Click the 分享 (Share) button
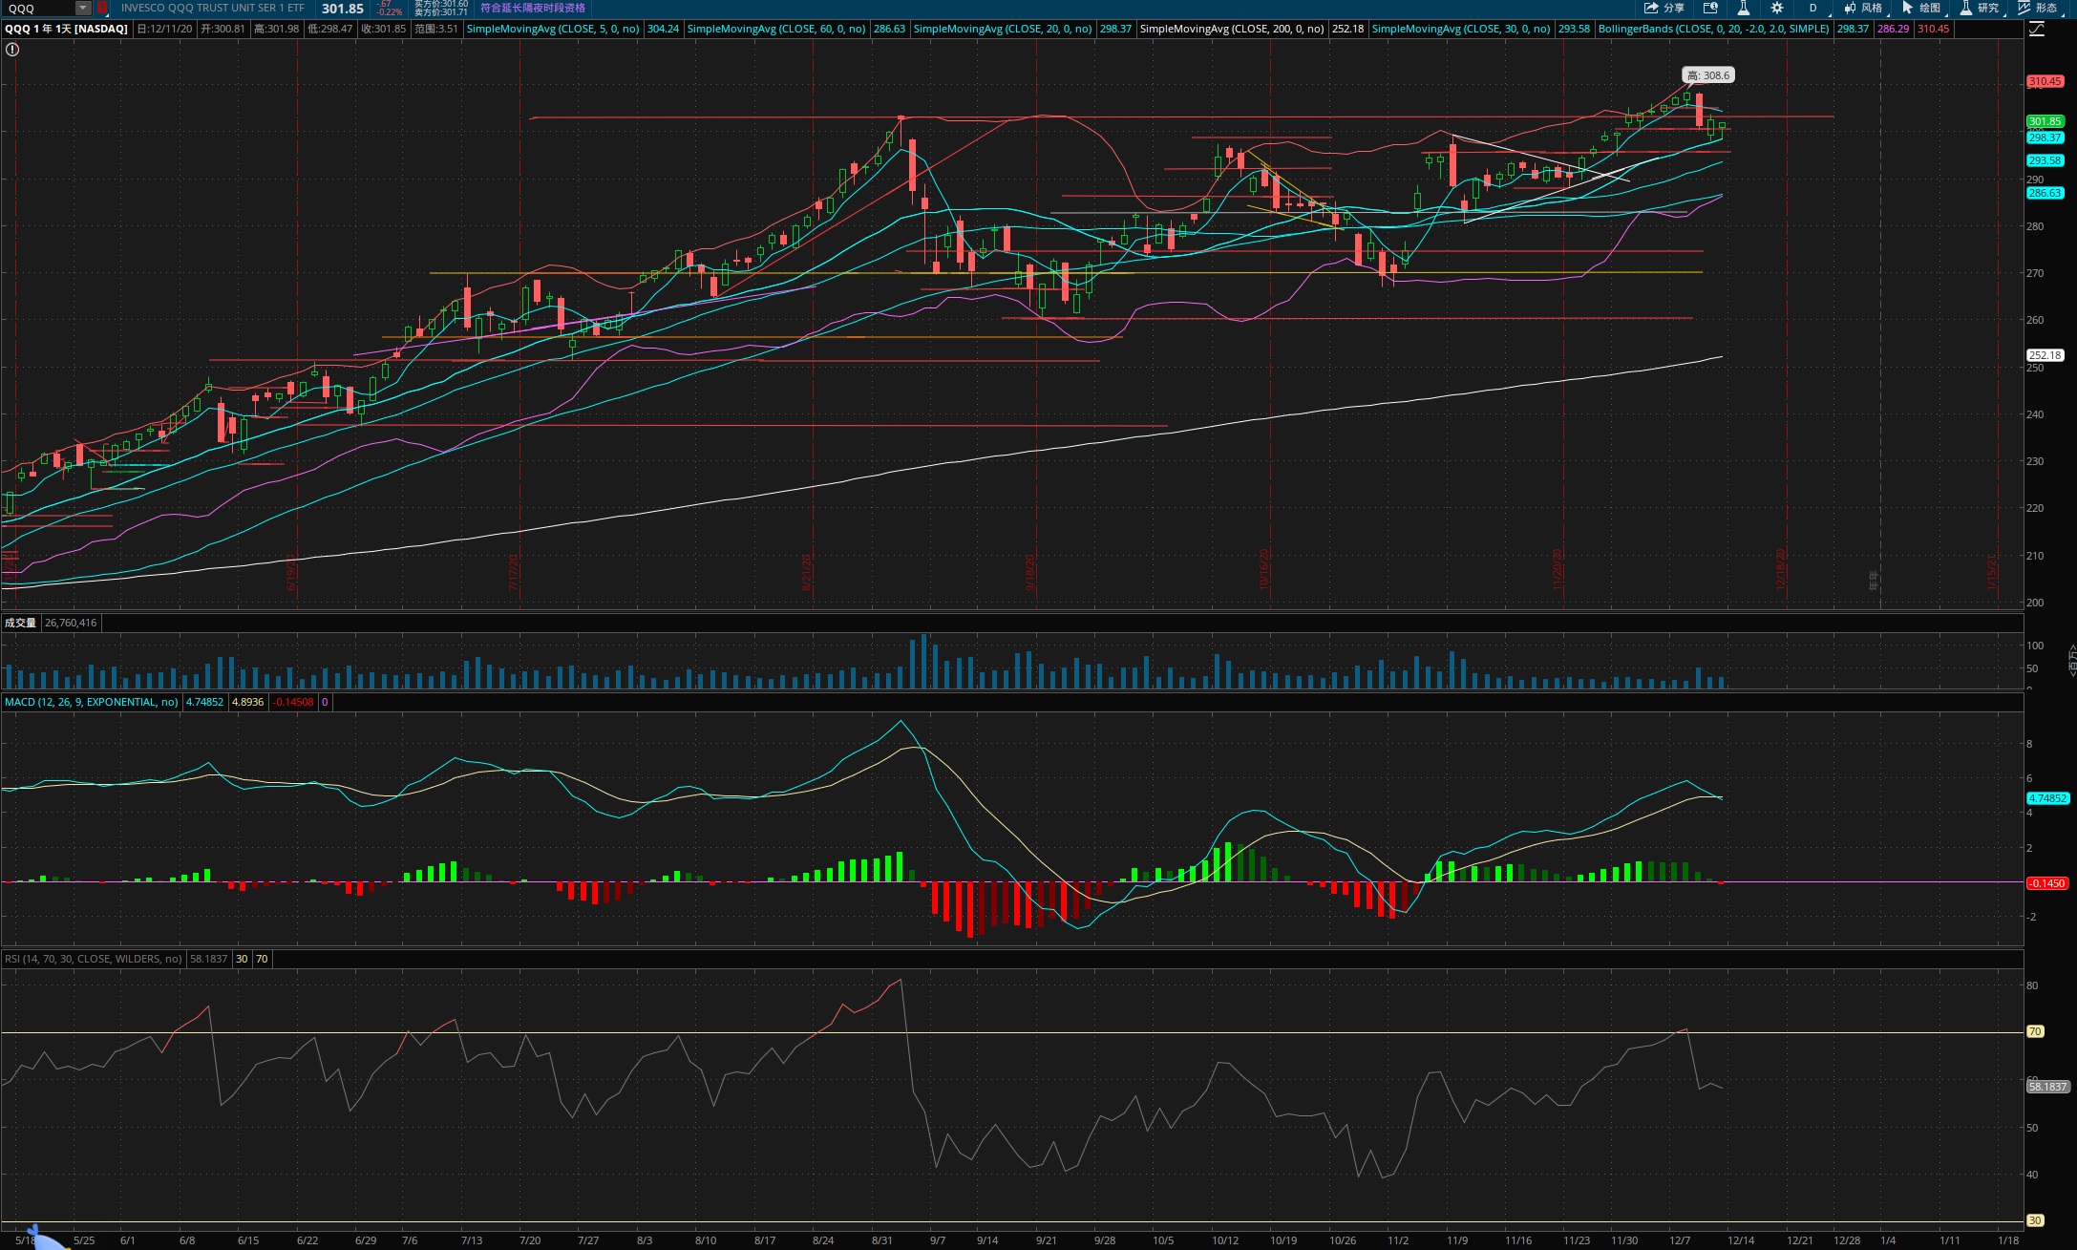 click(x=1664, y=8)
